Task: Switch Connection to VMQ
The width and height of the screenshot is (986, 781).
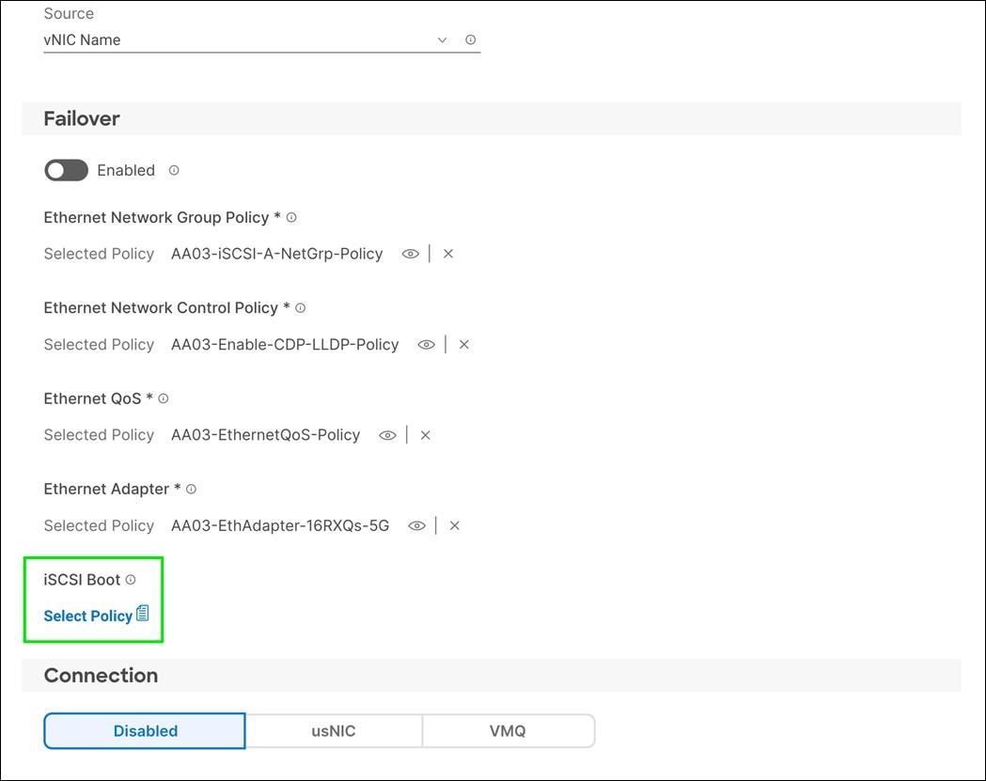Action: click(508, 730)
